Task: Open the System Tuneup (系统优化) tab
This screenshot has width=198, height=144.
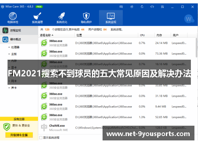Action: [x=62, y=18]
